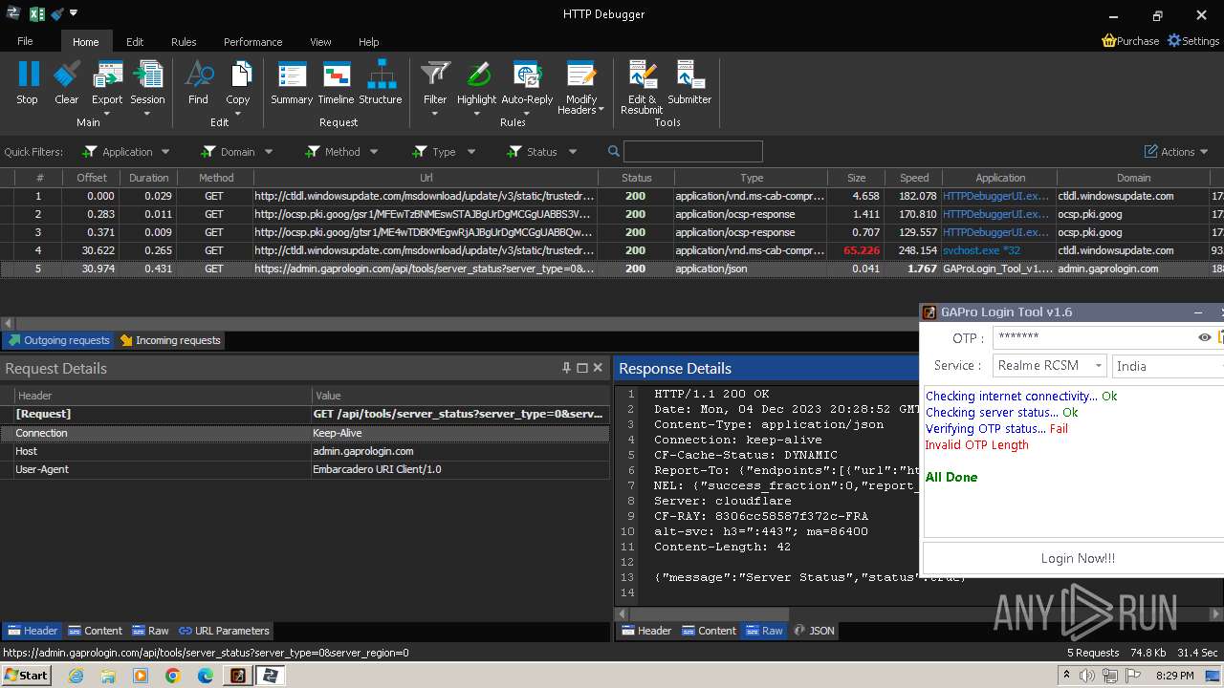Sort by the Size column header
Image resolution: width=1224 pixels, height=688 pixels.
(x=856, y=178)
